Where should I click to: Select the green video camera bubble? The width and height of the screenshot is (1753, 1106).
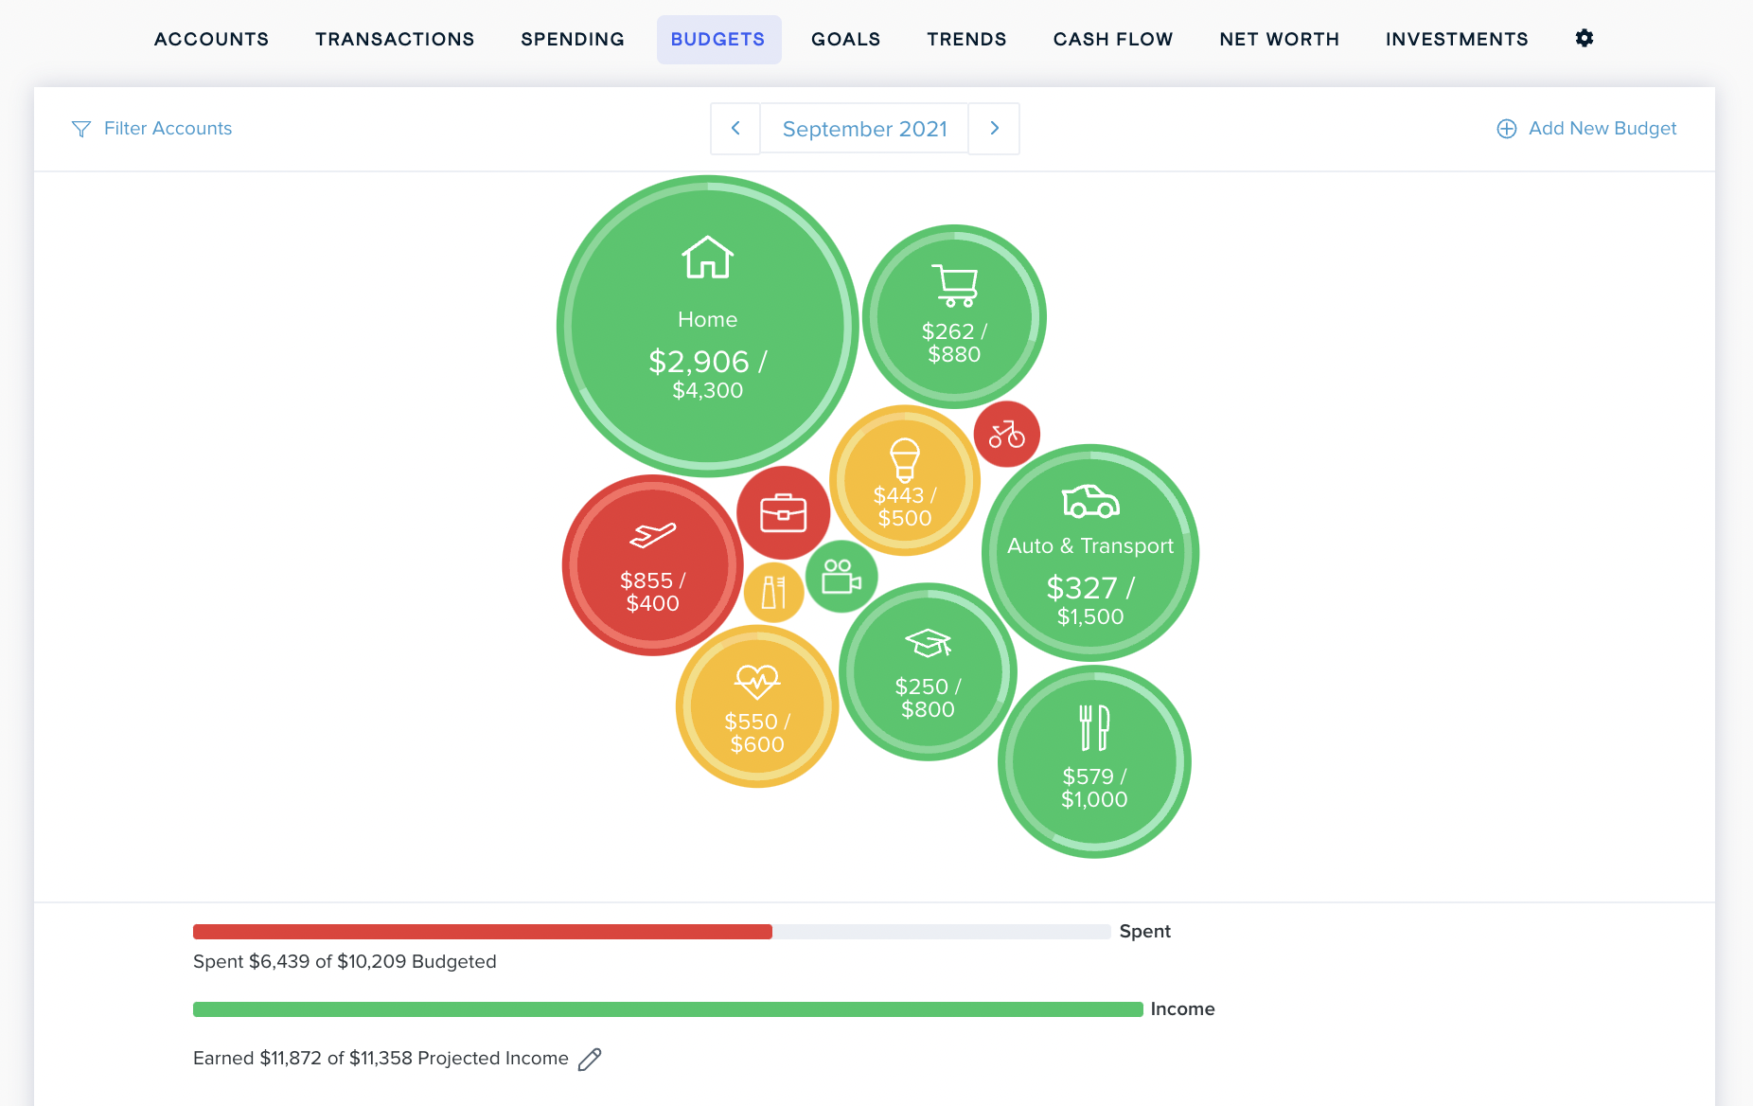tap(841, 577)
